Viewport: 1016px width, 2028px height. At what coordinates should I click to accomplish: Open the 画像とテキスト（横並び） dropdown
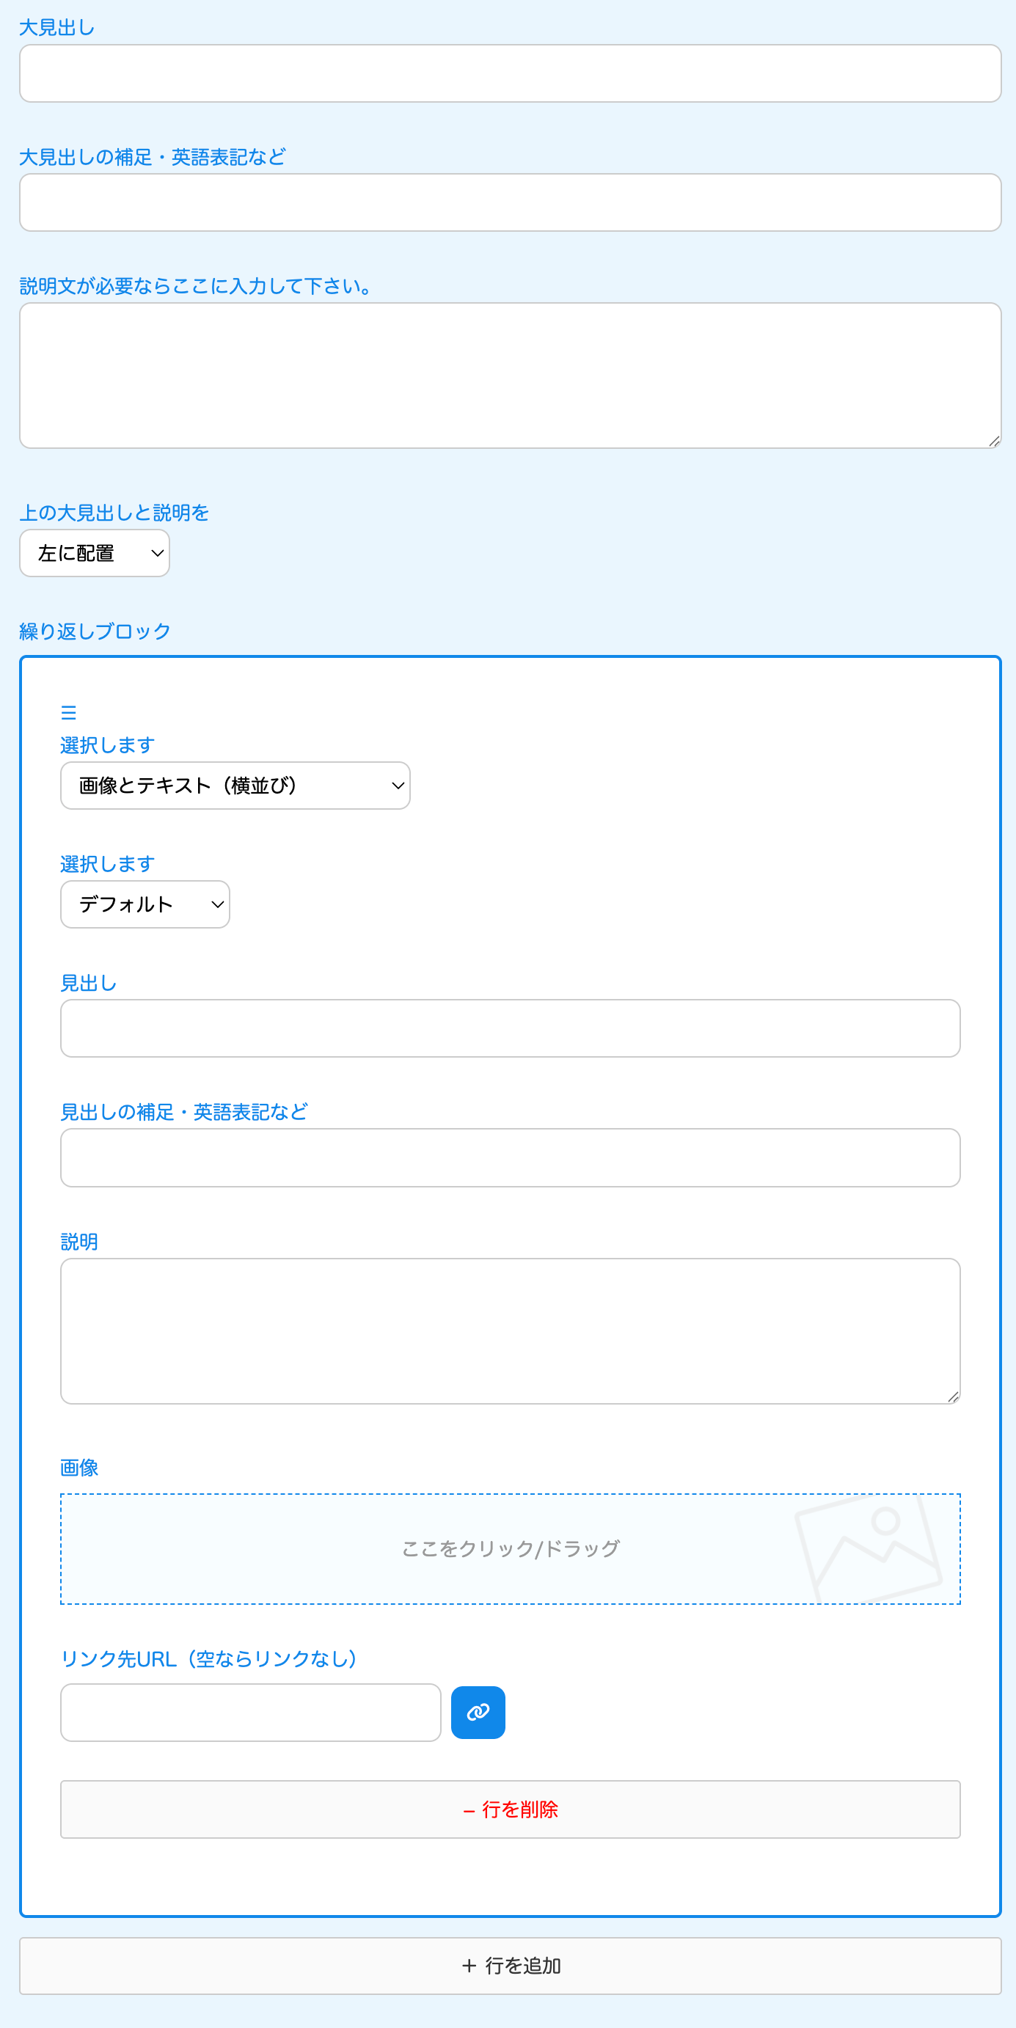235,785
